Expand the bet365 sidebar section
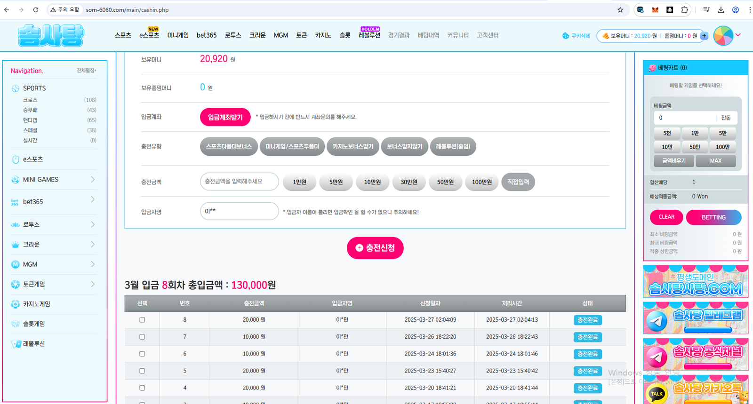753x404 pixels. (x=93, y=200)
